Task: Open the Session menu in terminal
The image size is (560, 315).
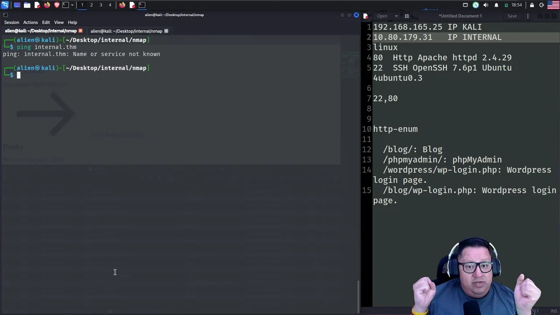Action: 11,22
